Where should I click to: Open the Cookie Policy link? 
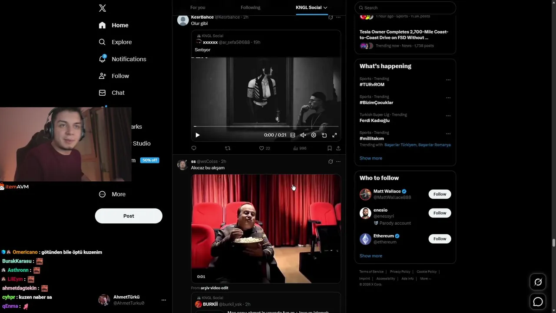[427, 272]
